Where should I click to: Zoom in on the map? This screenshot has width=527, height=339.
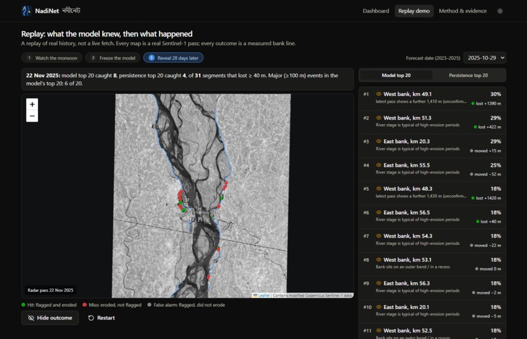click(x=32, y=105)
